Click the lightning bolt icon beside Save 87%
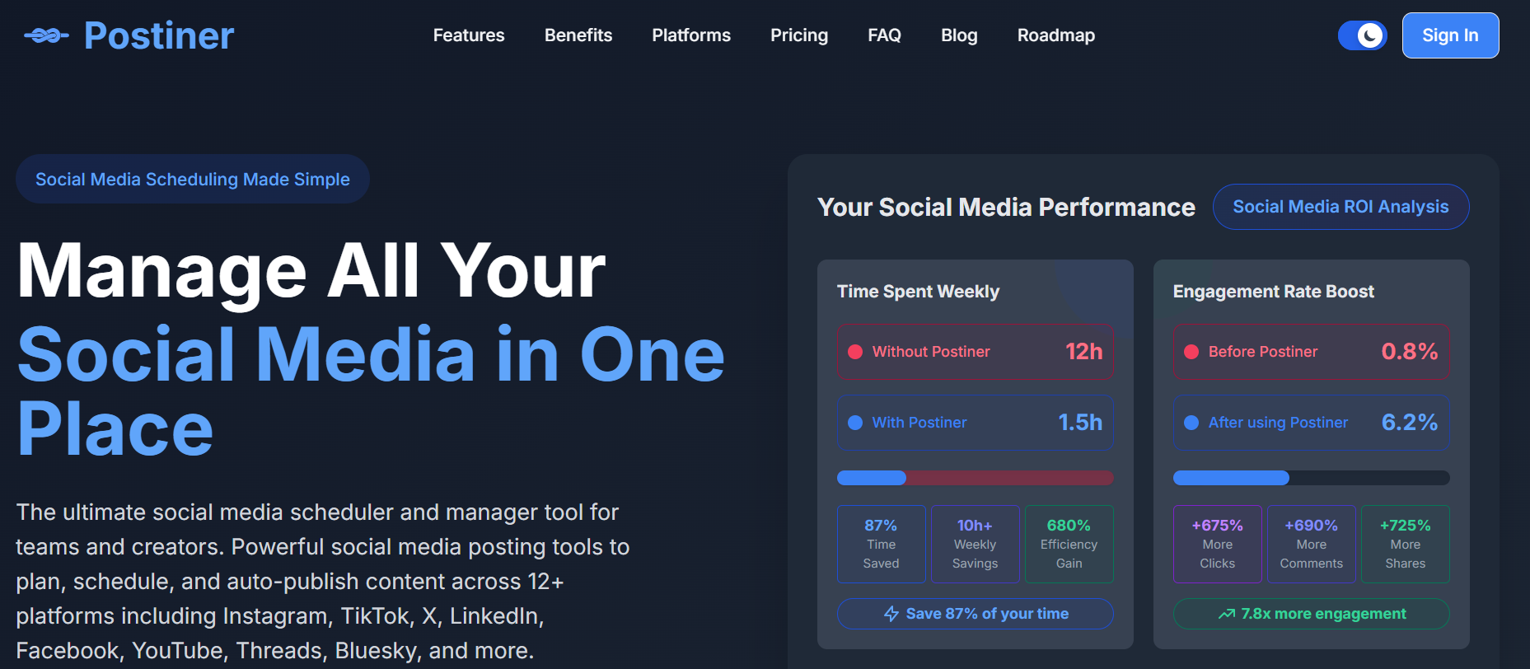This screenshot has height=669, width=1530. (x=891, y=614)
